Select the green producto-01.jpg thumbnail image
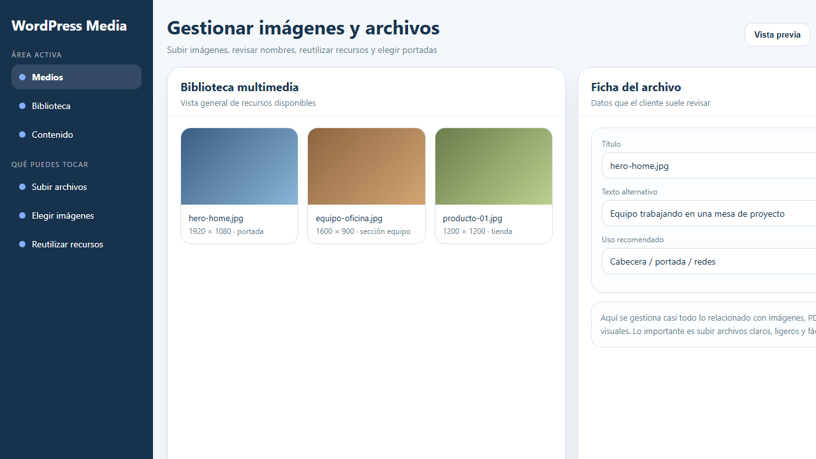 pyautogui.click(x=493, y=166)
